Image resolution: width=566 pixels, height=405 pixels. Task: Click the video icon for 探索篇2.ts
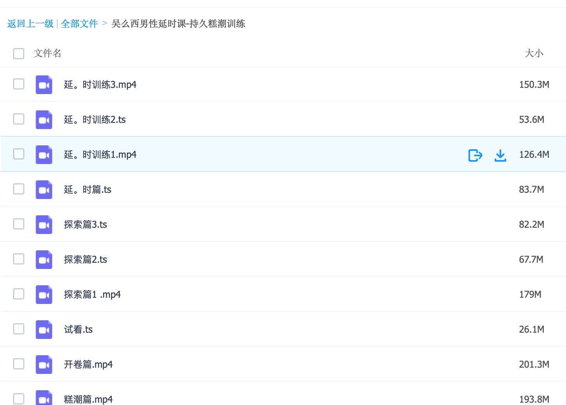pos(44,260)
